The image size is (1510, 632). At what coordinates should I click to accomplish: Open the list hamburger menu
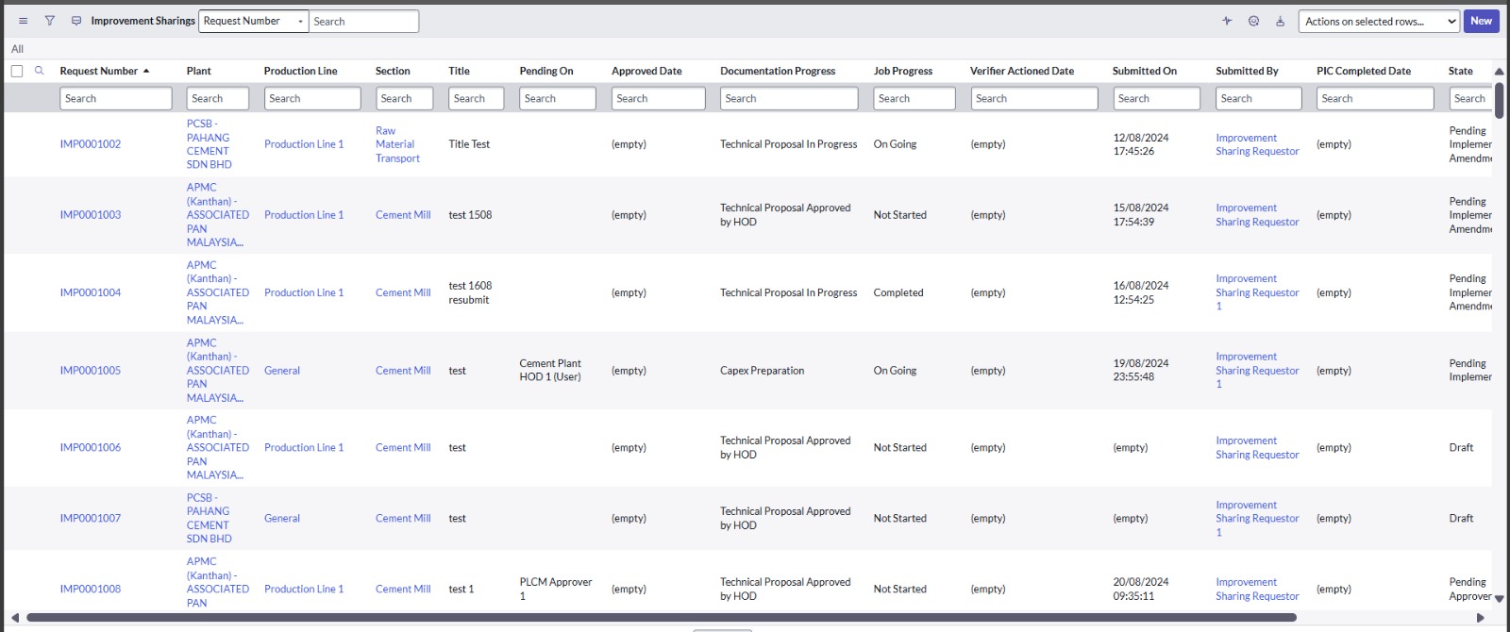(x=24, y=21)
